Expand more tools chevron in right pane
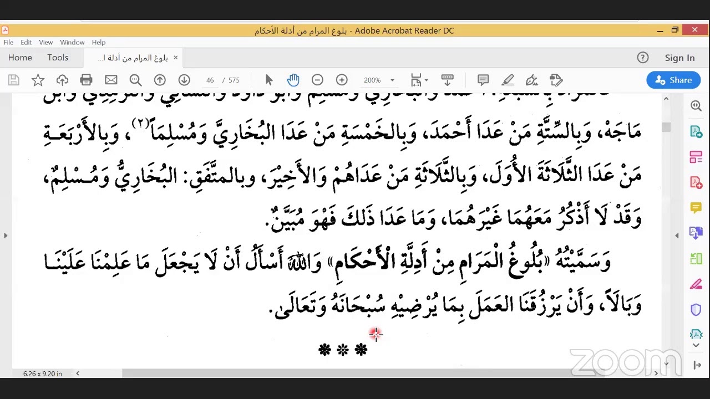Image resolution: width=710 pixels, height=399 pixels. tap(696, 346)
